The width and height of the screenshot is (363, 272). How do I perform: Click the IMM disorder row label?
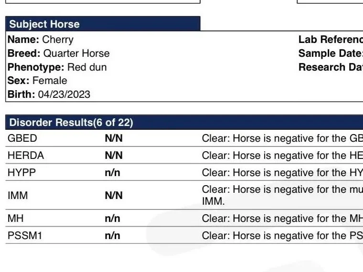(x=18, y=196)
